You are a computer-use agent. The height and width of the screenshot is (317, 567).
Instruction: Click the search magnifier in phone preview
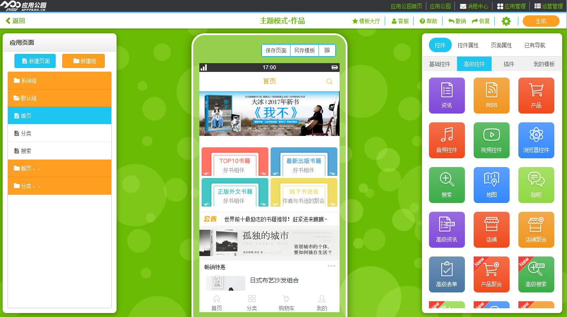(330, 82)
